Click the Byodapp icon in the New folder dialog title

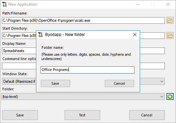[x=40, y=35]
